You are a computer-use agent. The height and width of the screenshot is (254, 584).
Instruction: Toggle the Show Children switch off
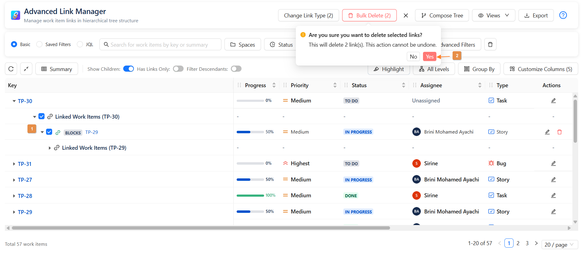click(128, 69)
